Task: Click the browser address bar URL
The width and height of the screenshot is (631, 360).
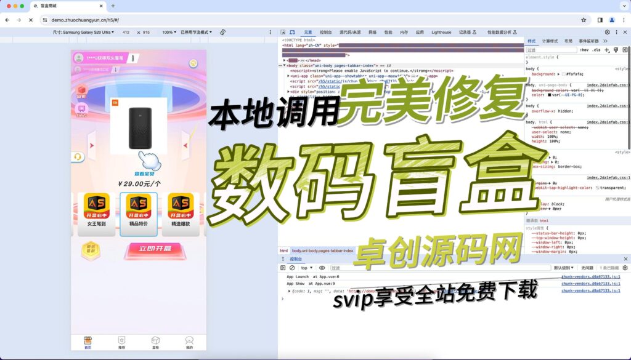Action: 85,20
